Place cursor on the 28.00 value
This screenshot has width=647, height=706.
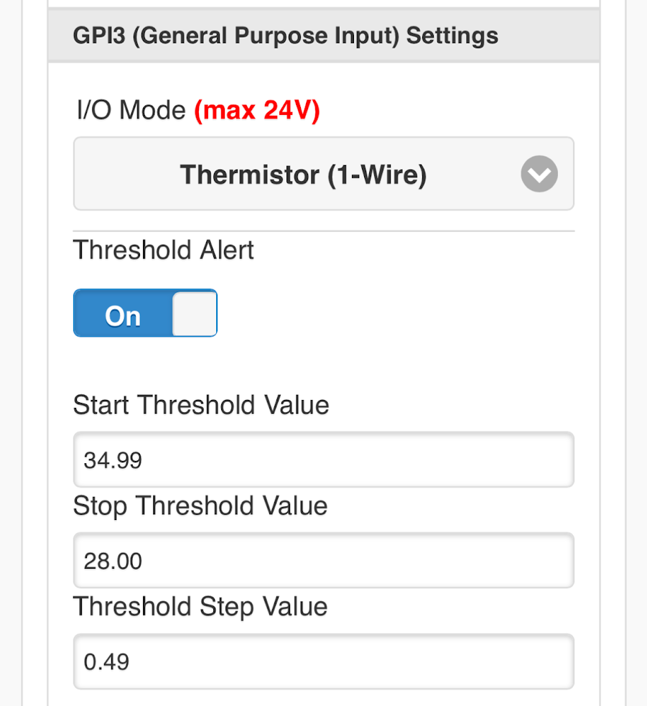point(113,561)
